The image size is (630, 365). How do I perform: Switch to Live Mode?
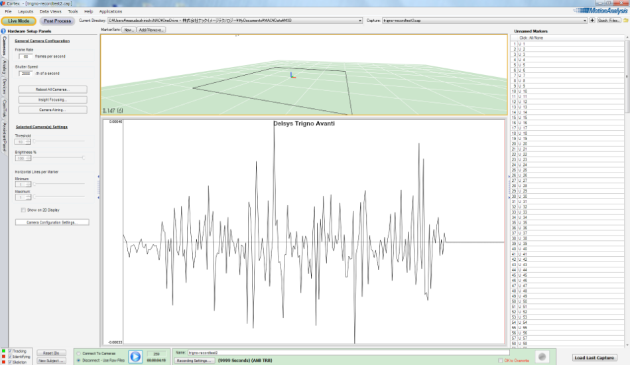click(19, 21)
